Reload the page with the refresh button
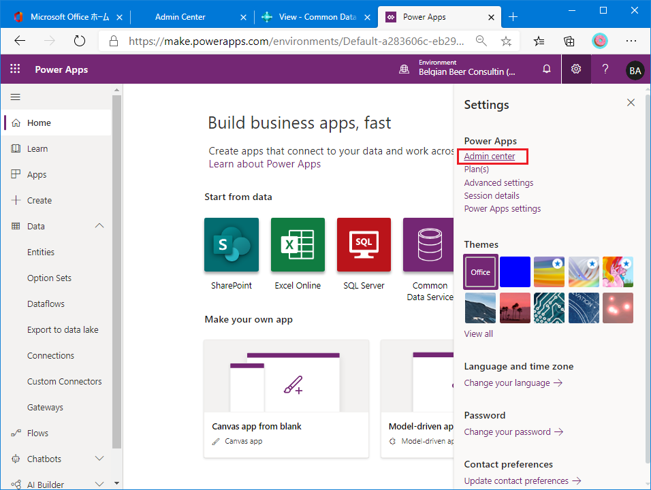The height and width of the screenshot is (490, 651). [x=79, y=41]
